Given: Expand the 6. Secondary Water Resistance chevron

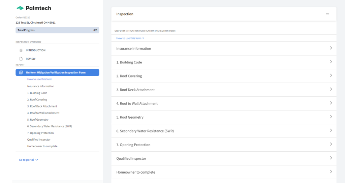Looking at the screenshot, I should click(331, 130).
